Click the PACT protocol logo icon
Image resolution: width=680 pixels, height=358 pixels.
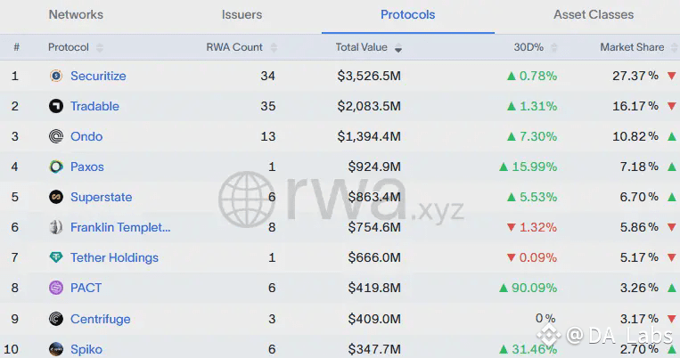(56, 288)
